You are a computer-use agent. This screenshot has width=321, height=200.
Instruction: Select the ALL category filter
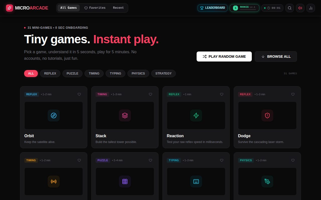coord(31,73)
